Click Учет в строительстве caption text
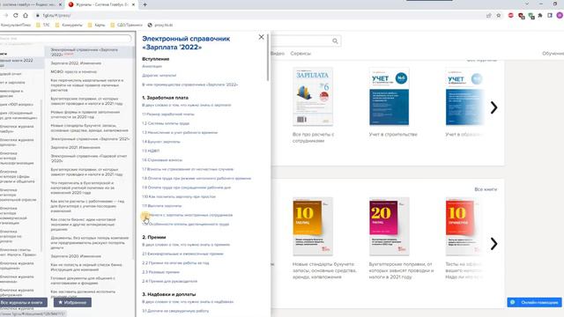 pos(393,135)
